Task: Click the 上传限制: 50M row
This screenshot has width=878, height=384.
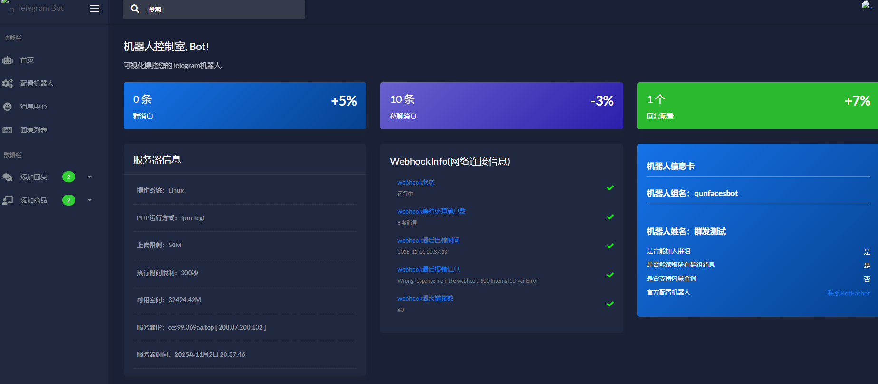Action: pyautogui.click(x=245, y=246)
